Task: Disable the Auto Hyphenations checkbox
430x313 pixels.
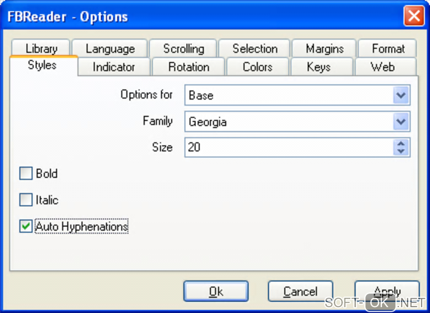Action: click(26, 226)
